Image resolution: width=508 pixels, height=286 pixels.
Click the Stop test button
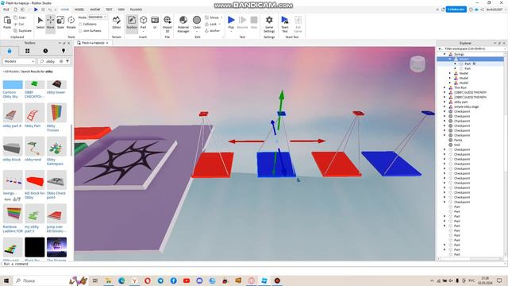click(254, 22)
